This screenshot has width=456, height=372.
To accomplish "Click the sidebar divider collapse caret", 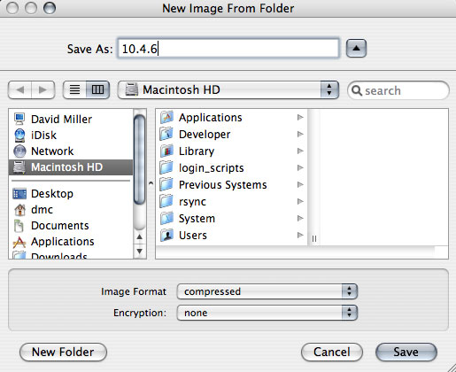I will (x=151, y=183).
